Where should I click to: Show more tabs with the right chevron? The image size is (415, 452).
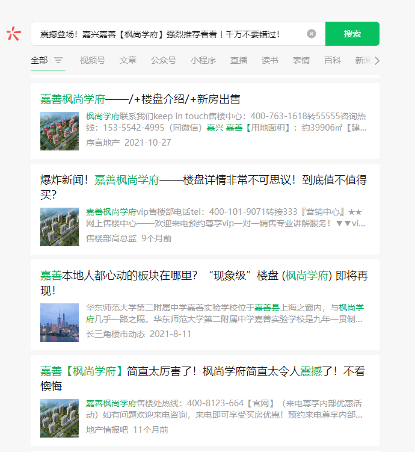point(377,61)
